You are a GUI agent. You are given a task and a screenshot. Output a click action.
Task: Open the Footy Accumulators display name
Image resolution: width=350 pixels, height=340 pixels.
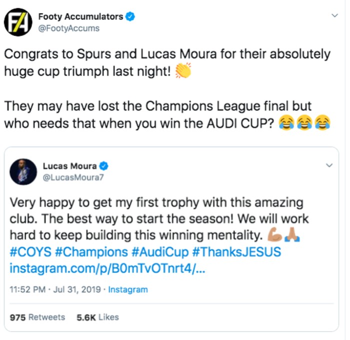80,16
